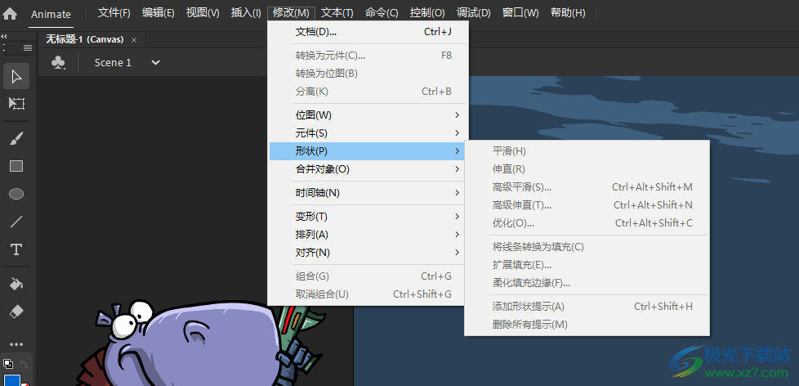This screenshot has width=799, height=386.
Task: Expand 合并对象(O) submenu
Action: (x=366, y=169)
